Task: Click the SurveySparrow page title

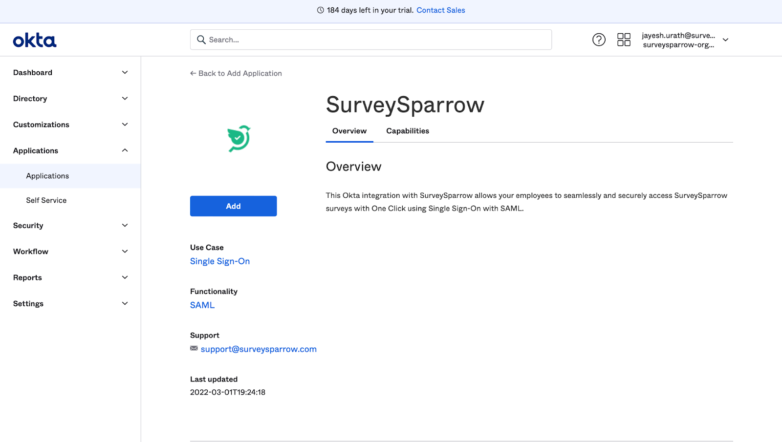Action: [405, 105]
